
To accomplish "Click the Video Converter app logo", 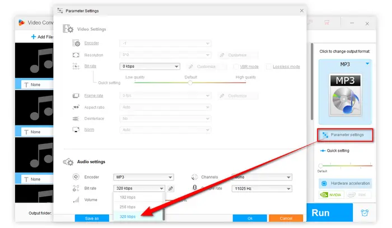I will point(22,22).
